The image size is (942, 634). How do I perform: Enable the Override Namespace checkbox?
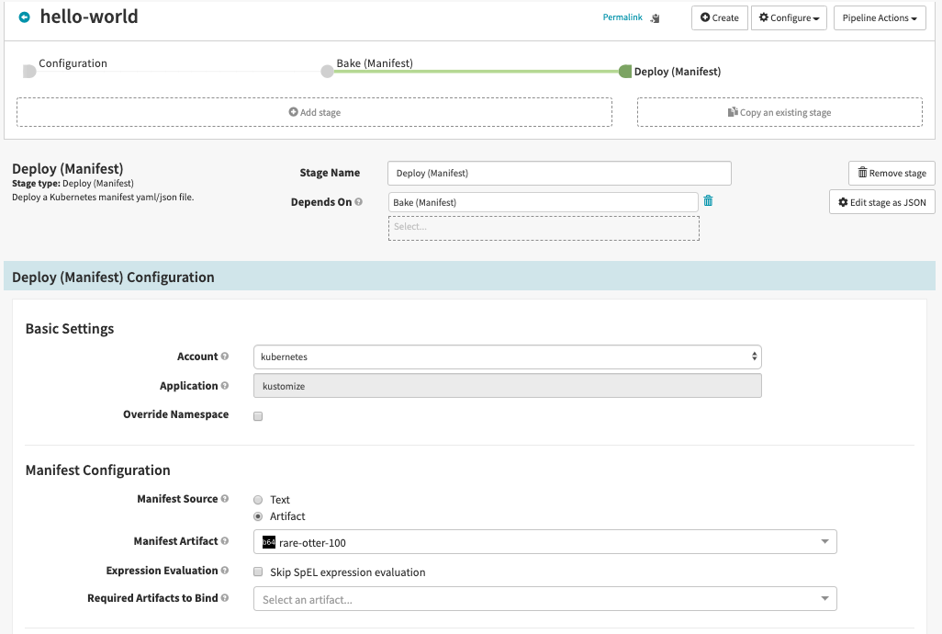(x=258, y=416)
